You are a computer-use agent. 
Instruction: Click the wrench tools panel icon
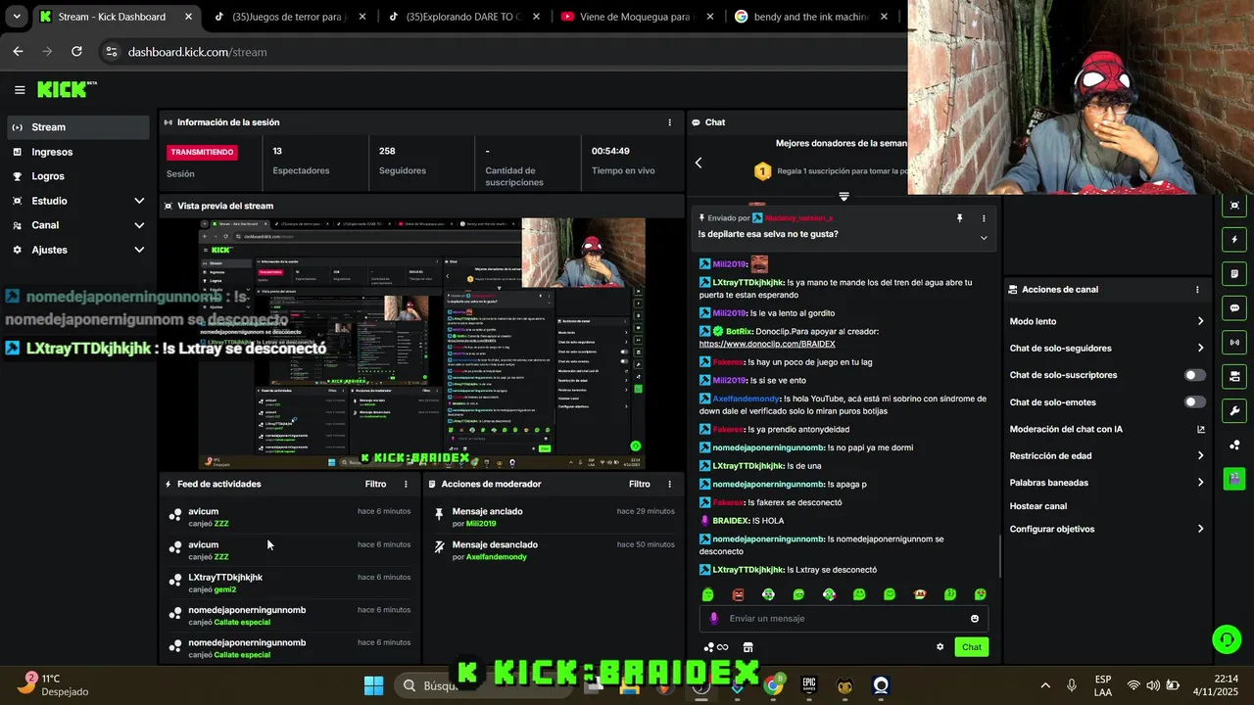(1234, 411)
